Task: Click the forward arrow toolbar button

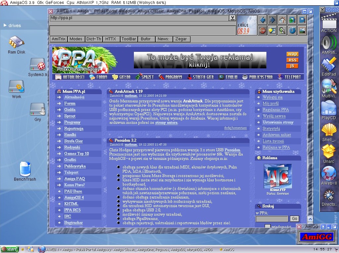Action: point(272,20)
